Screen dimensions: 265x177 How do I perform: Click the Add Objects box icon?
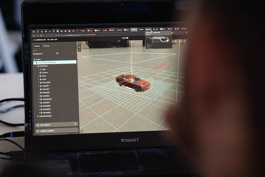click(38, 125)
